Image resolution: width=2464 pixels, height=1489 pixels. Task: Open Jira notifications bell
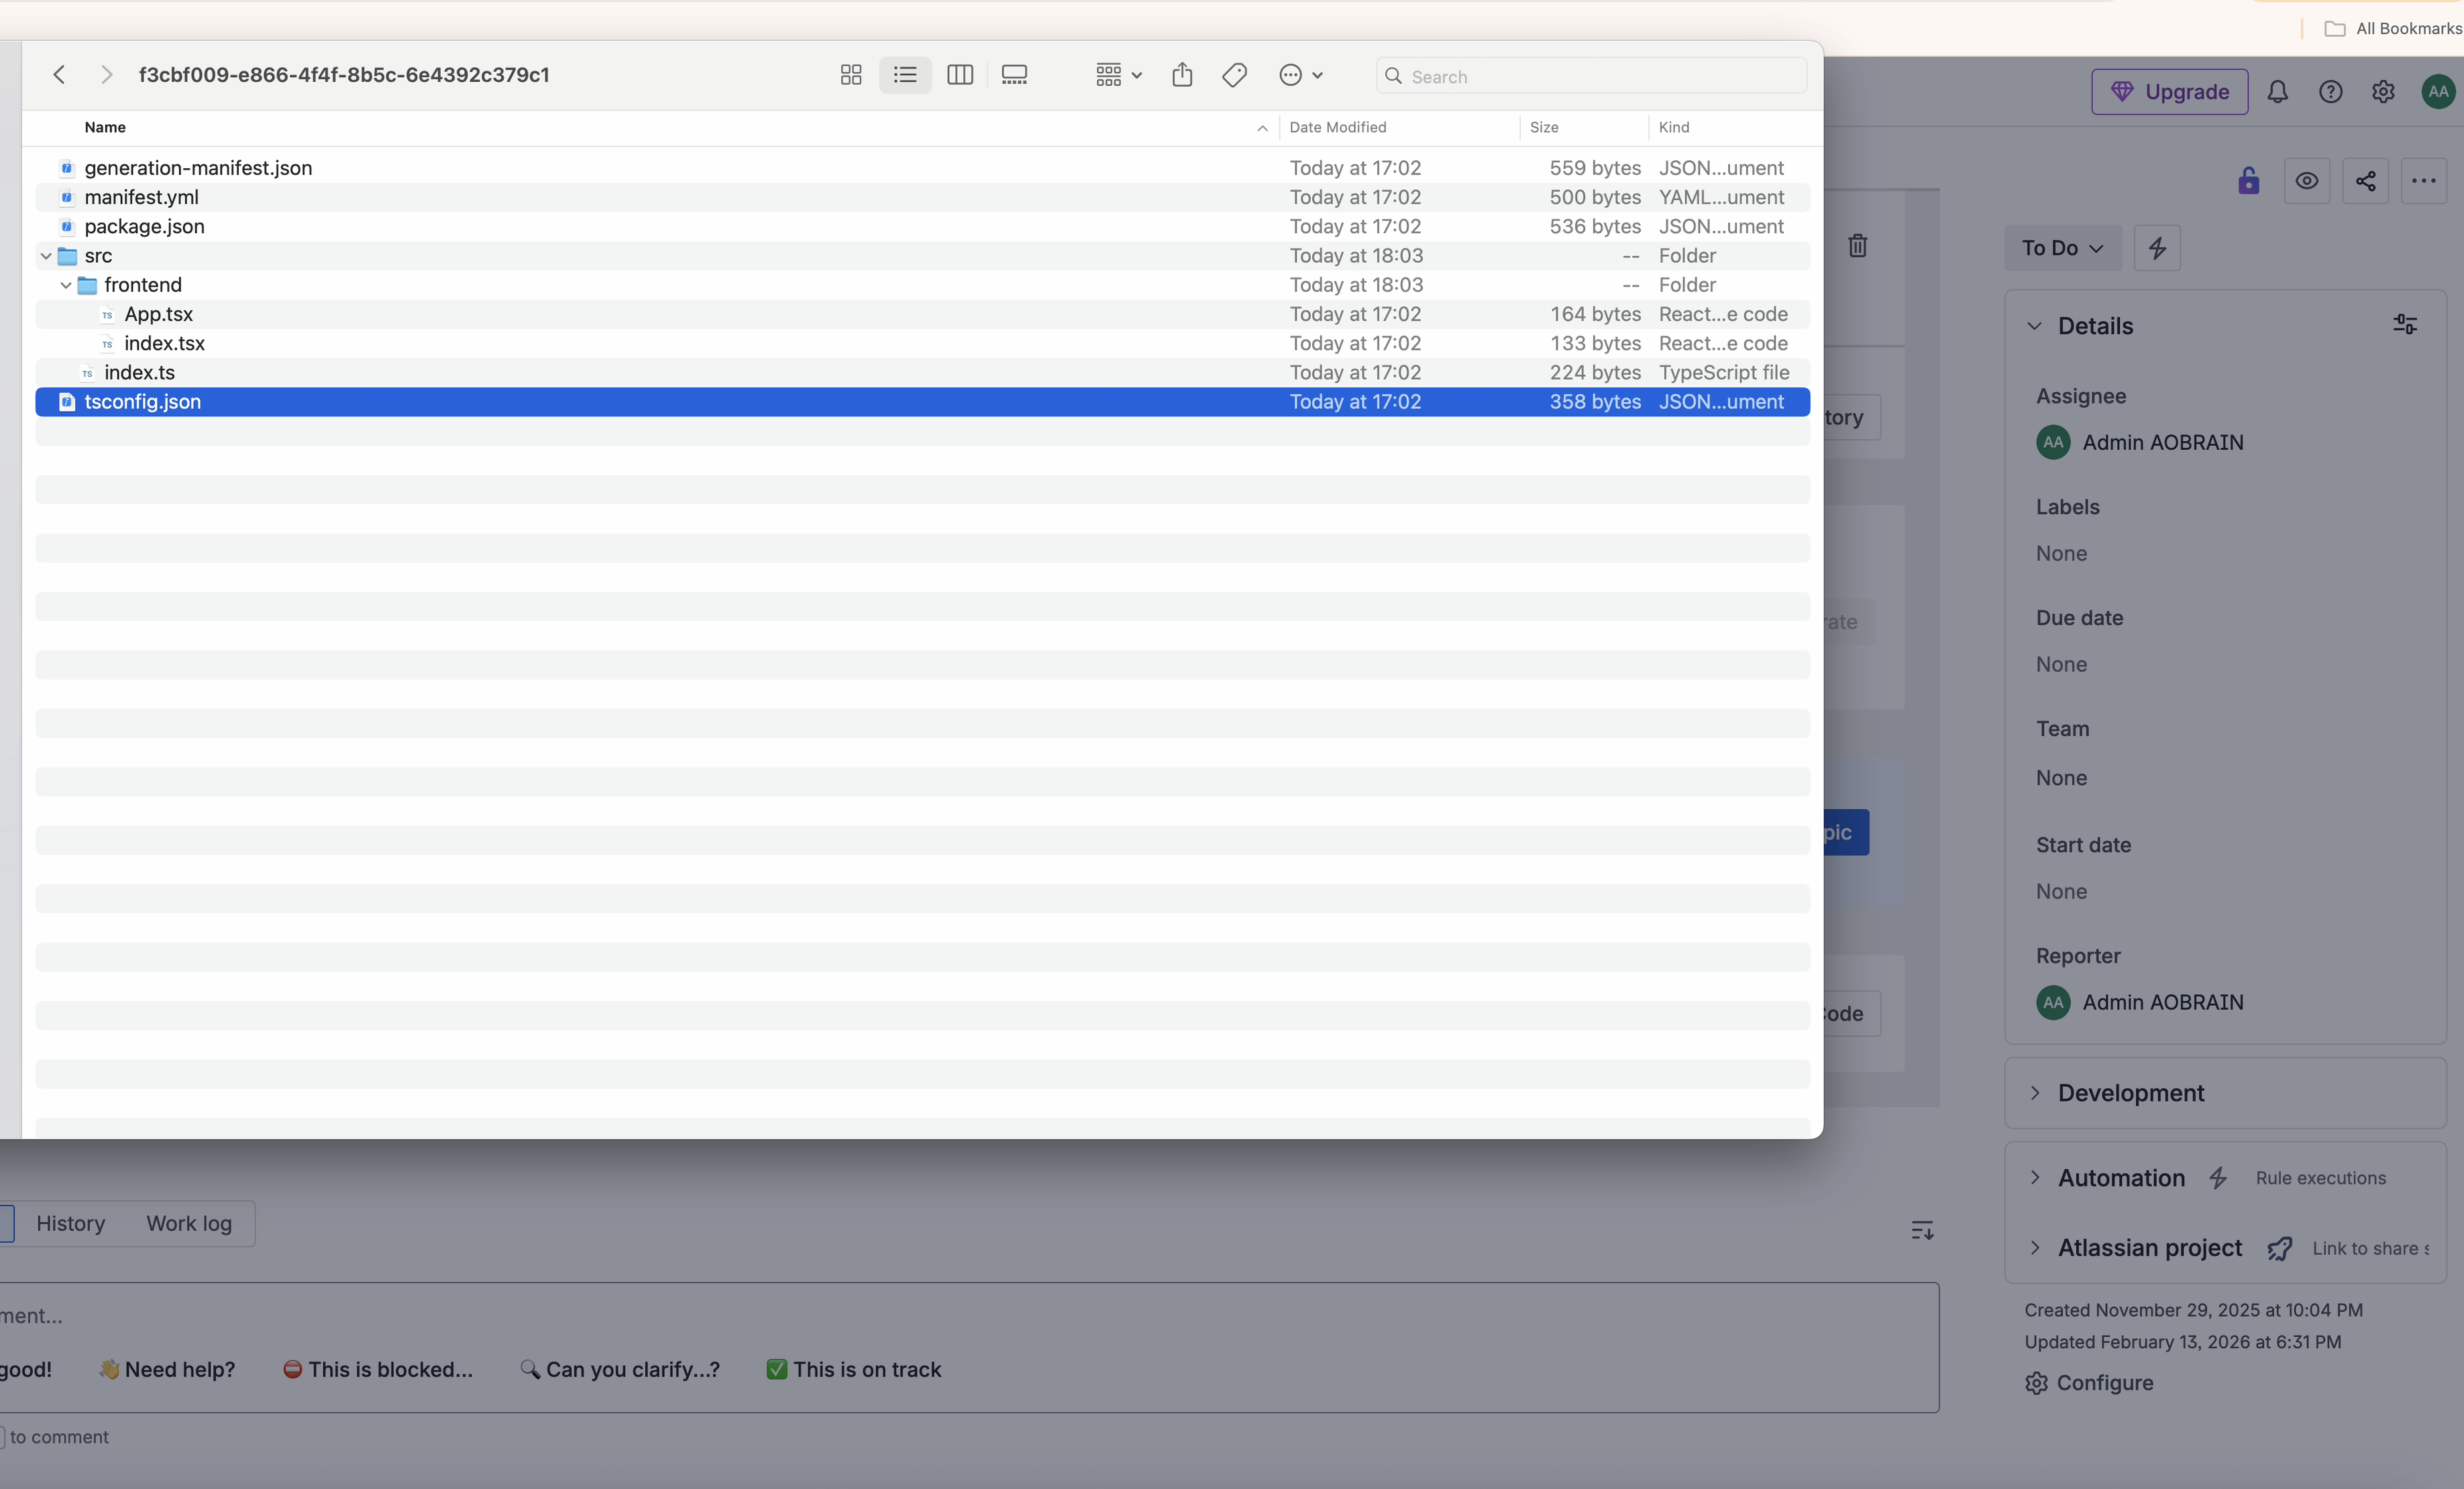(x=2278, y=92)
